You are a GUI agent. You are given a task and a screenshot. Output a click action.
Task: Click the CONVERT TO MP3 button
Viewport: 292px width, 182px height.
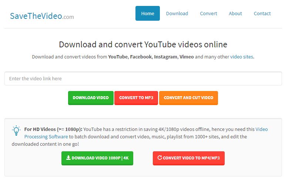coord(136,98)
